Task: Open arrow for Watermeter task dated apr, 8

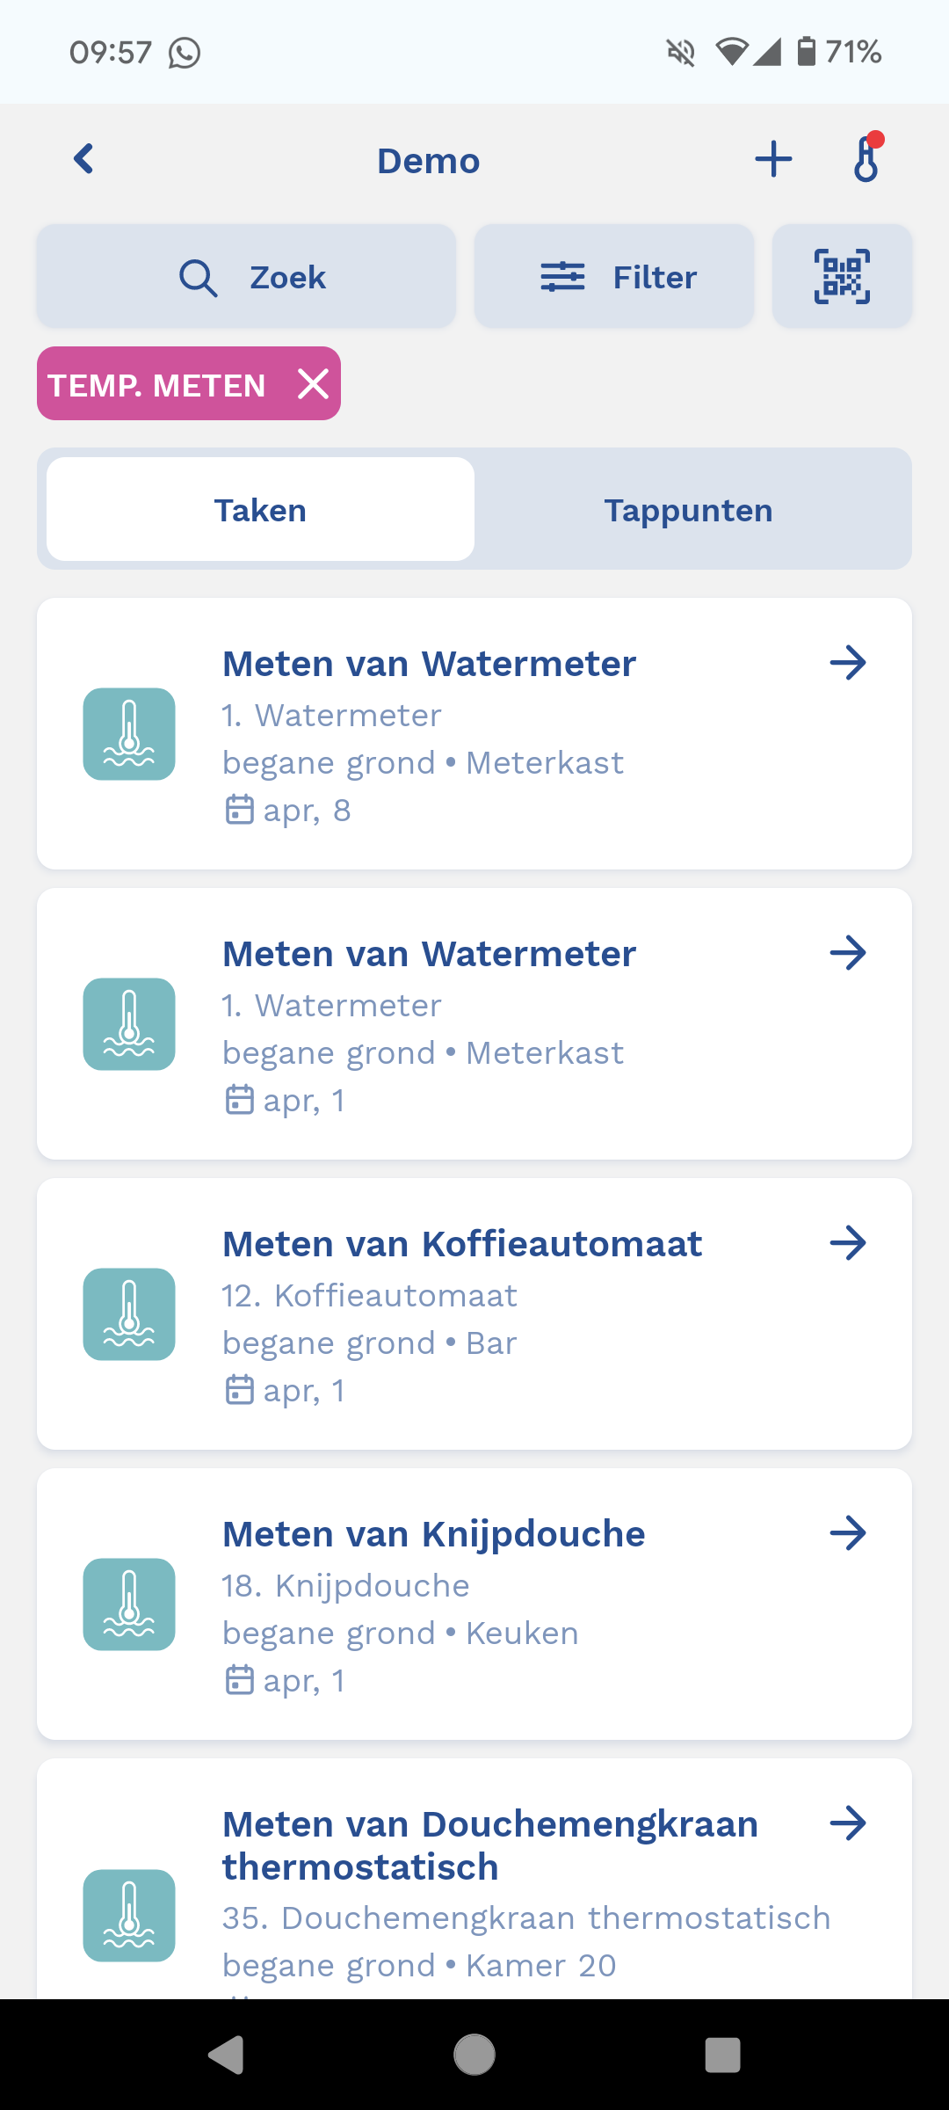Action: click(848, 663)
